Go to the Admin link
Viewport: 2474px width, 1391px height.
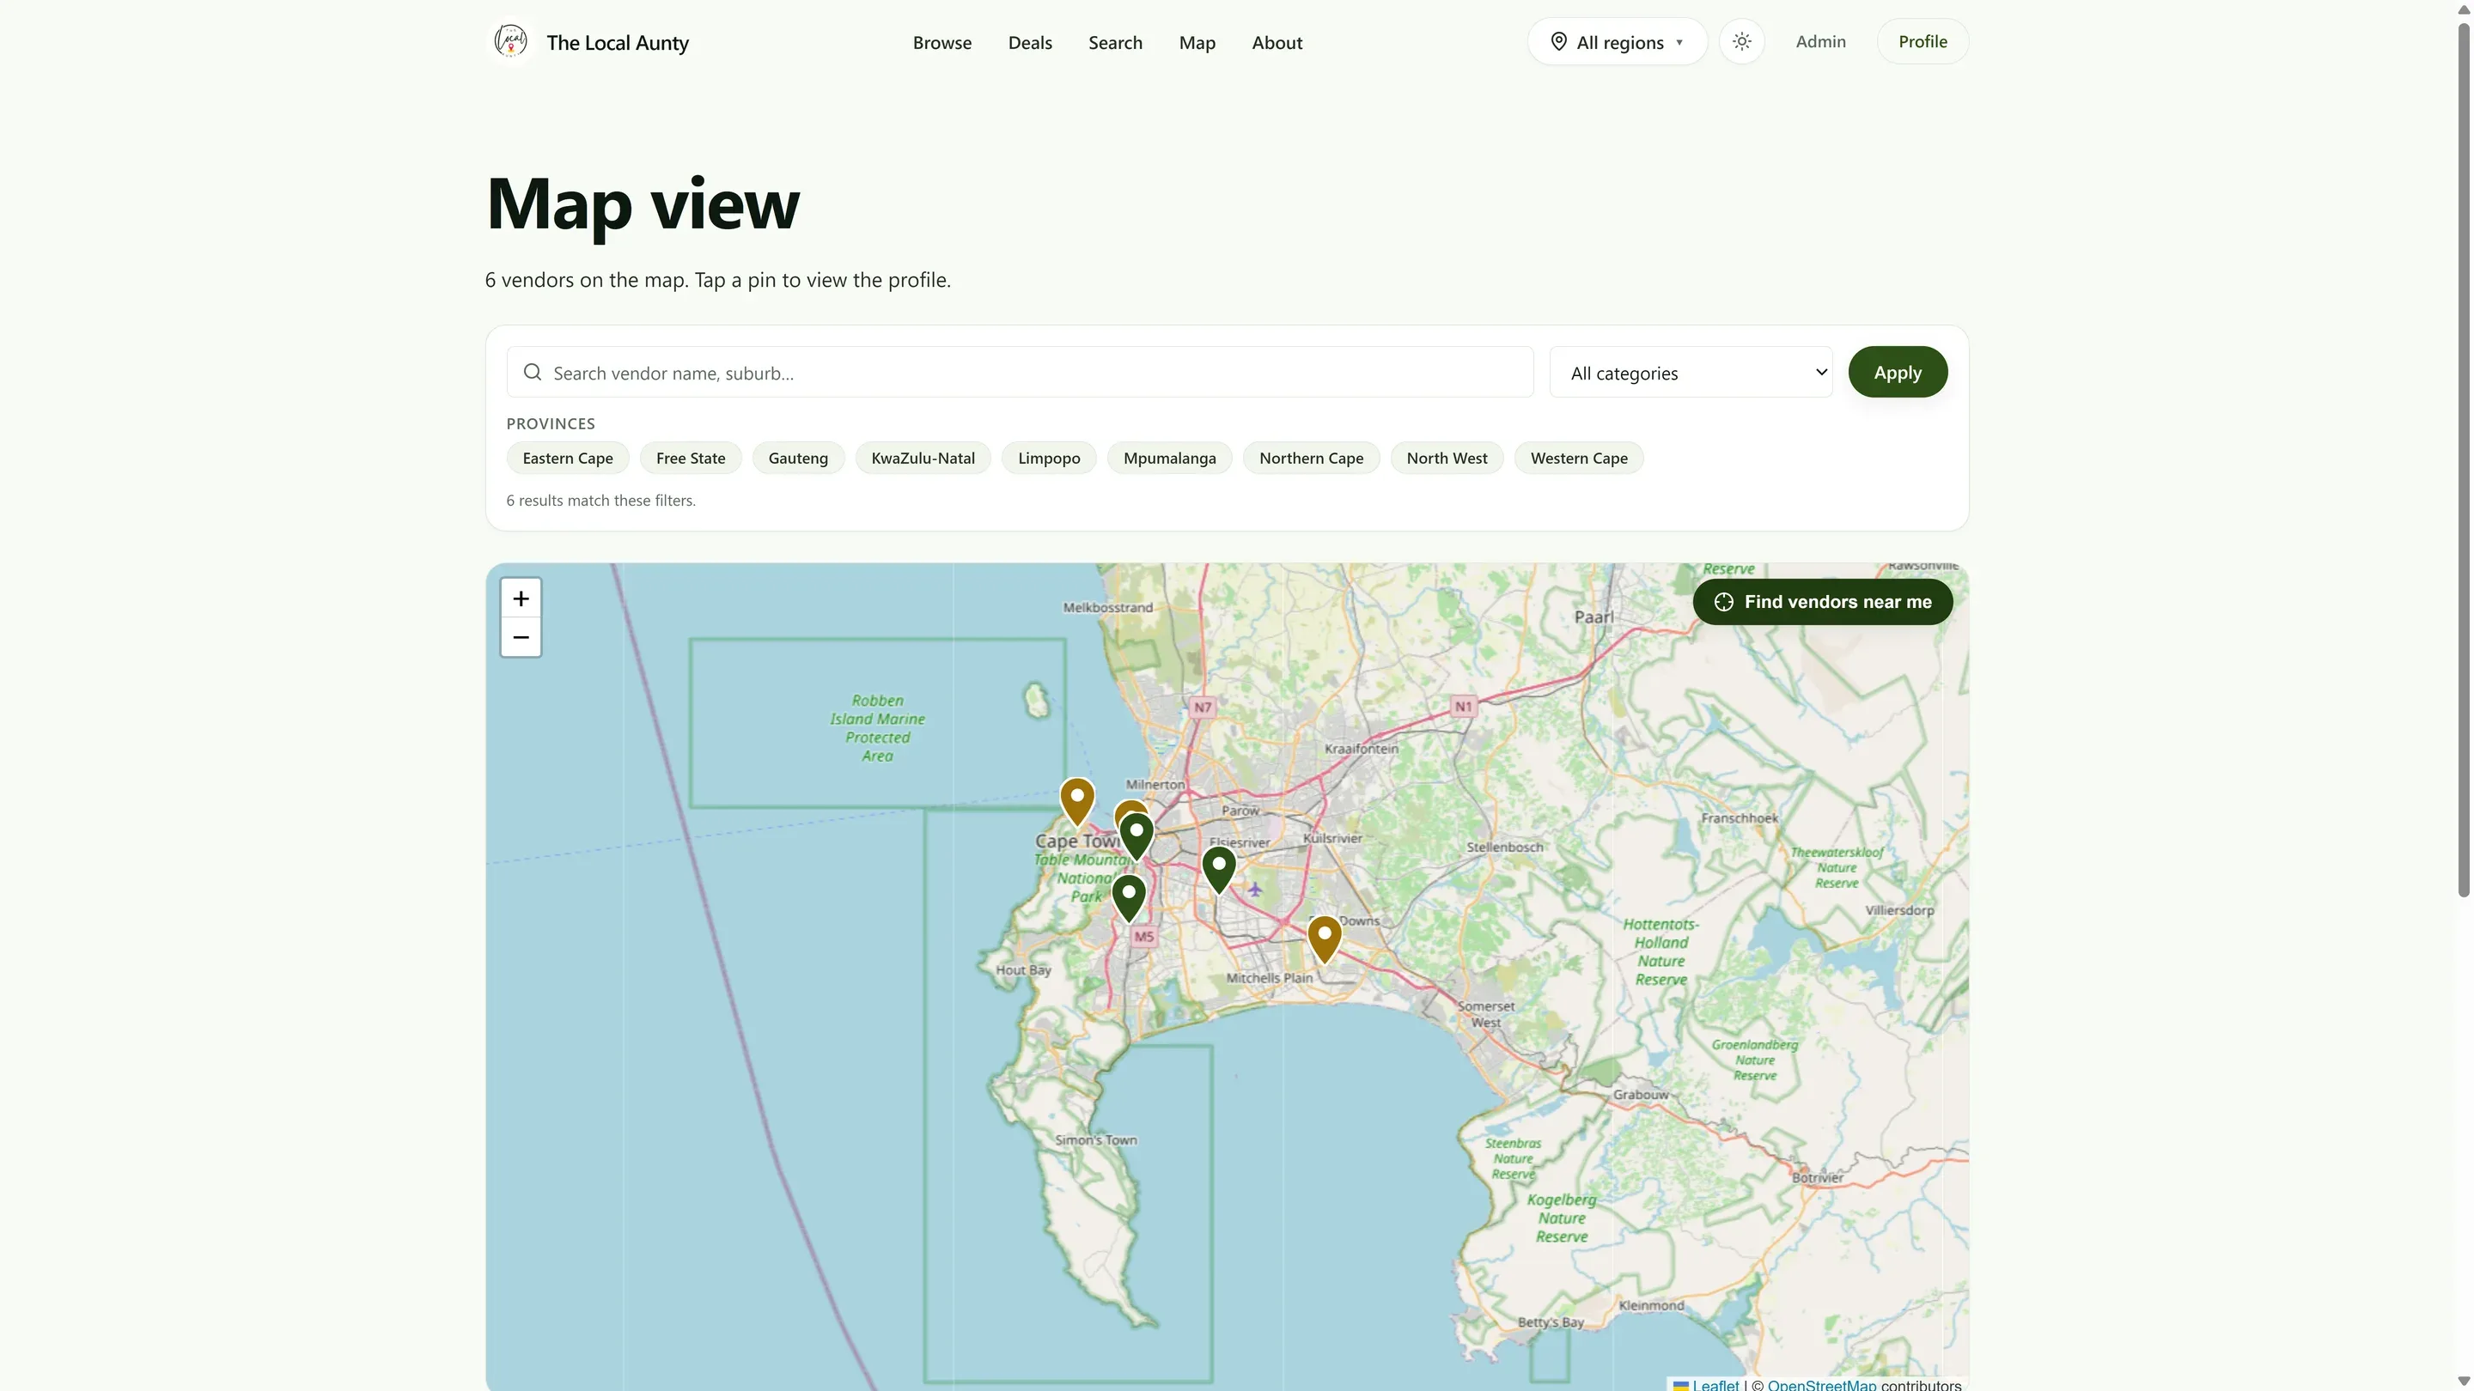click(1820, 41)
